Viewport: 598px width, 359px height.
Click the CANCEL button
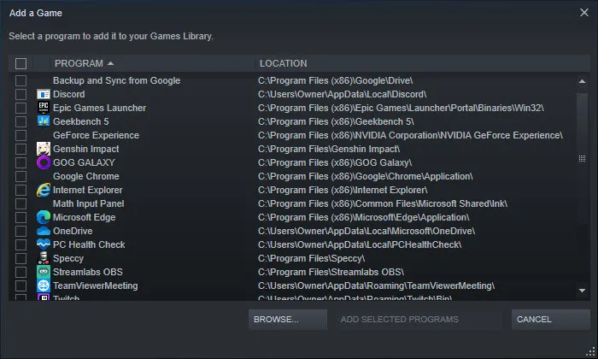(x=551, y=320)
